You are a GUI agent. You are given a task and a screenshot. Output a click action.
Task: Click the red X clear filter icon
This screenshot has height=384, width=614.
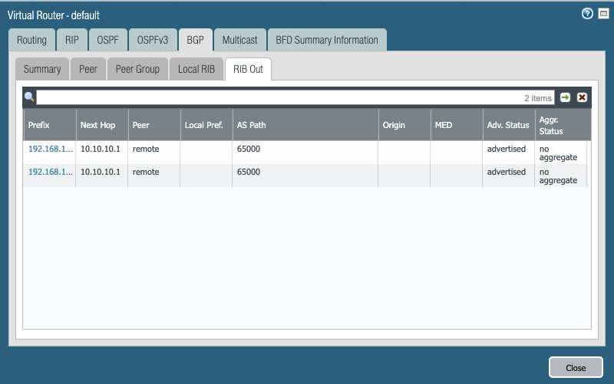582,97
